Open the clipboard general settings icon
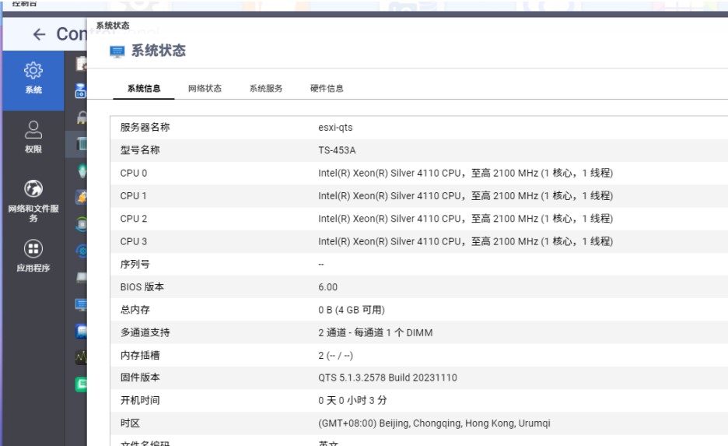 pyautogui.click(x=82, y=63)
